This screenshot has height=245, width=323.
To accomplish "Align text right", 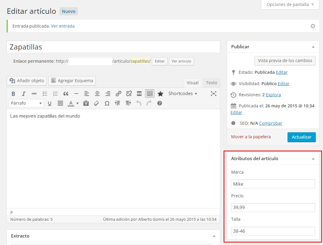I will (108, 94).
